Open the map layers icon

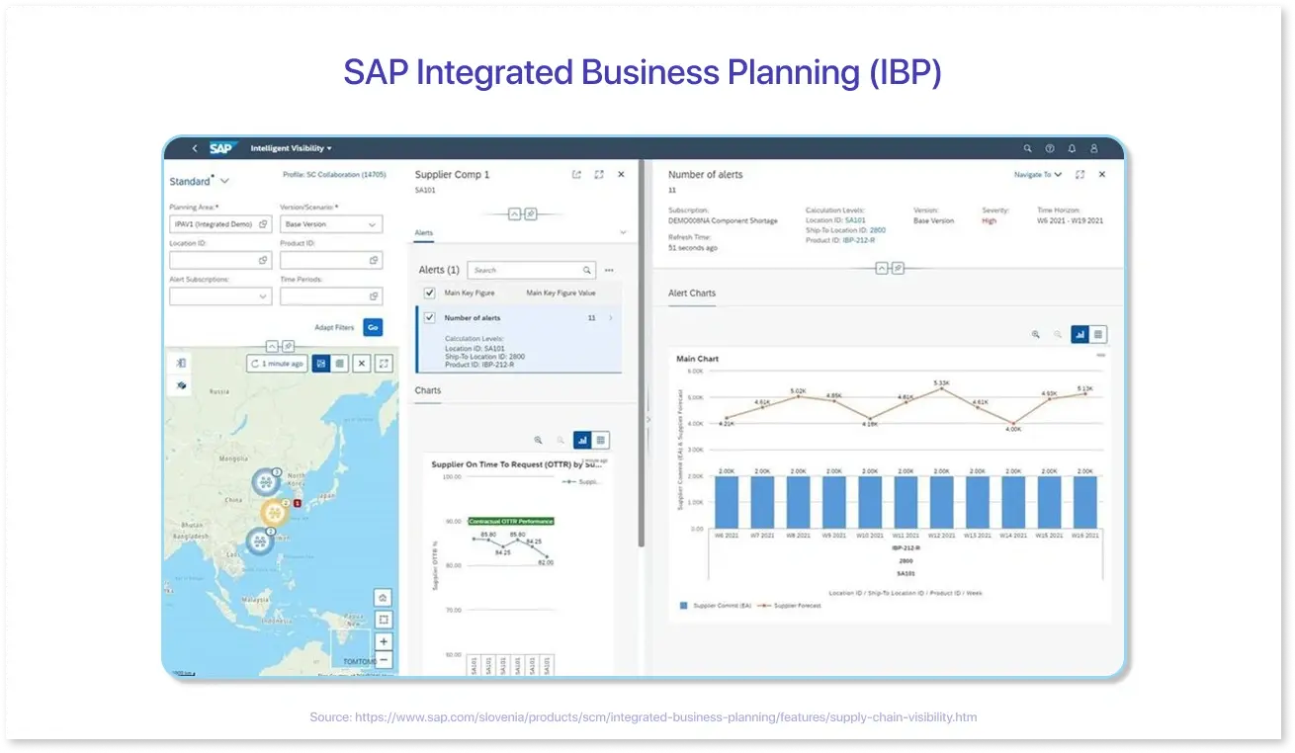tap(181, 386)
